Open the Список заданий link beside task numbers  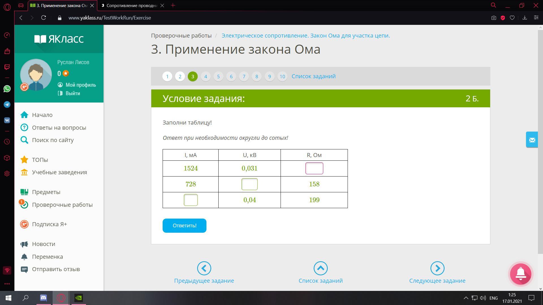coord(313,76)
